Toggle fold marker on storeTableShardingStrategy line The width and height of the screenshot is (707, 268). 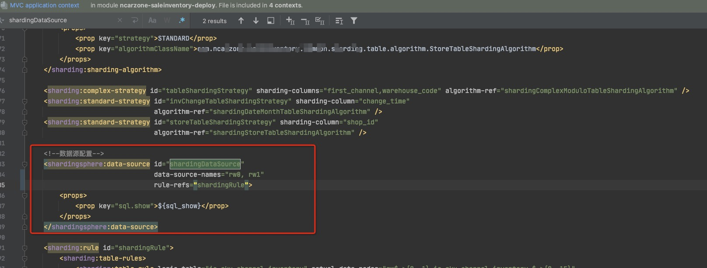24,122
